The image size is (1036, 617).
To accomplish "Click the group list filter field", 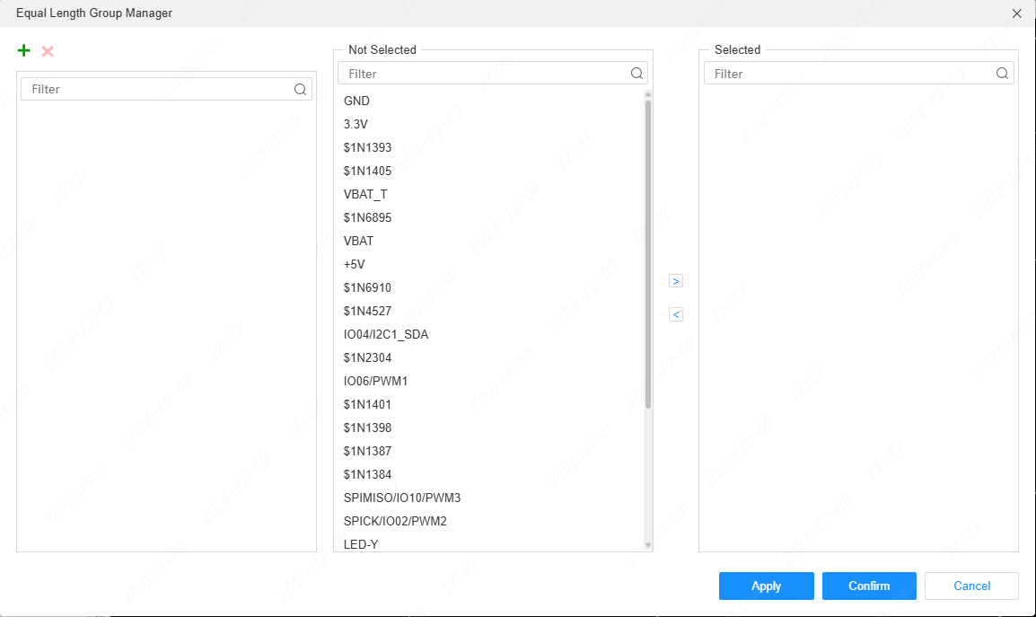I will 157,89.
